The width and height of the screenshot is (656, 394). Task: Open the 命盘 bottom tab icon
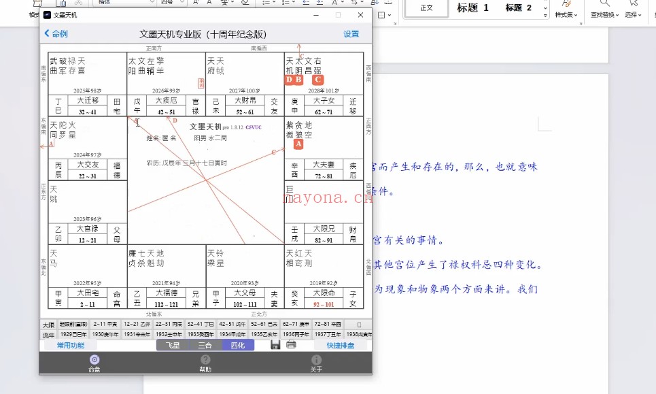94,360
